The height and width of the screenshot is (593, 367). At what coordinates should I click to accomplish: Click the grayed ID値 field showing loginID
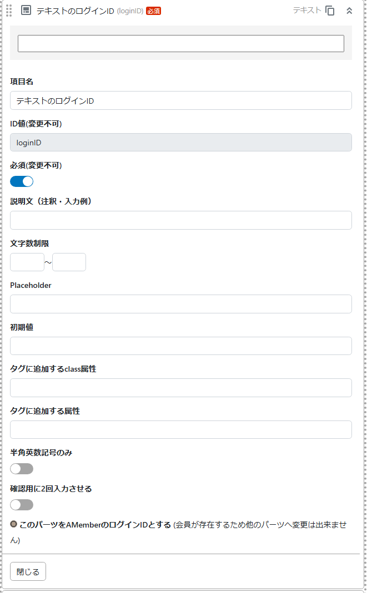(180, 142)
